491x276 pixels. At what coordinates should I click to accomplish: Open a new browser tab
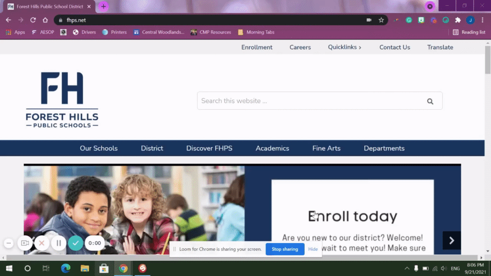pyautogui.click(x=104, y=6)
